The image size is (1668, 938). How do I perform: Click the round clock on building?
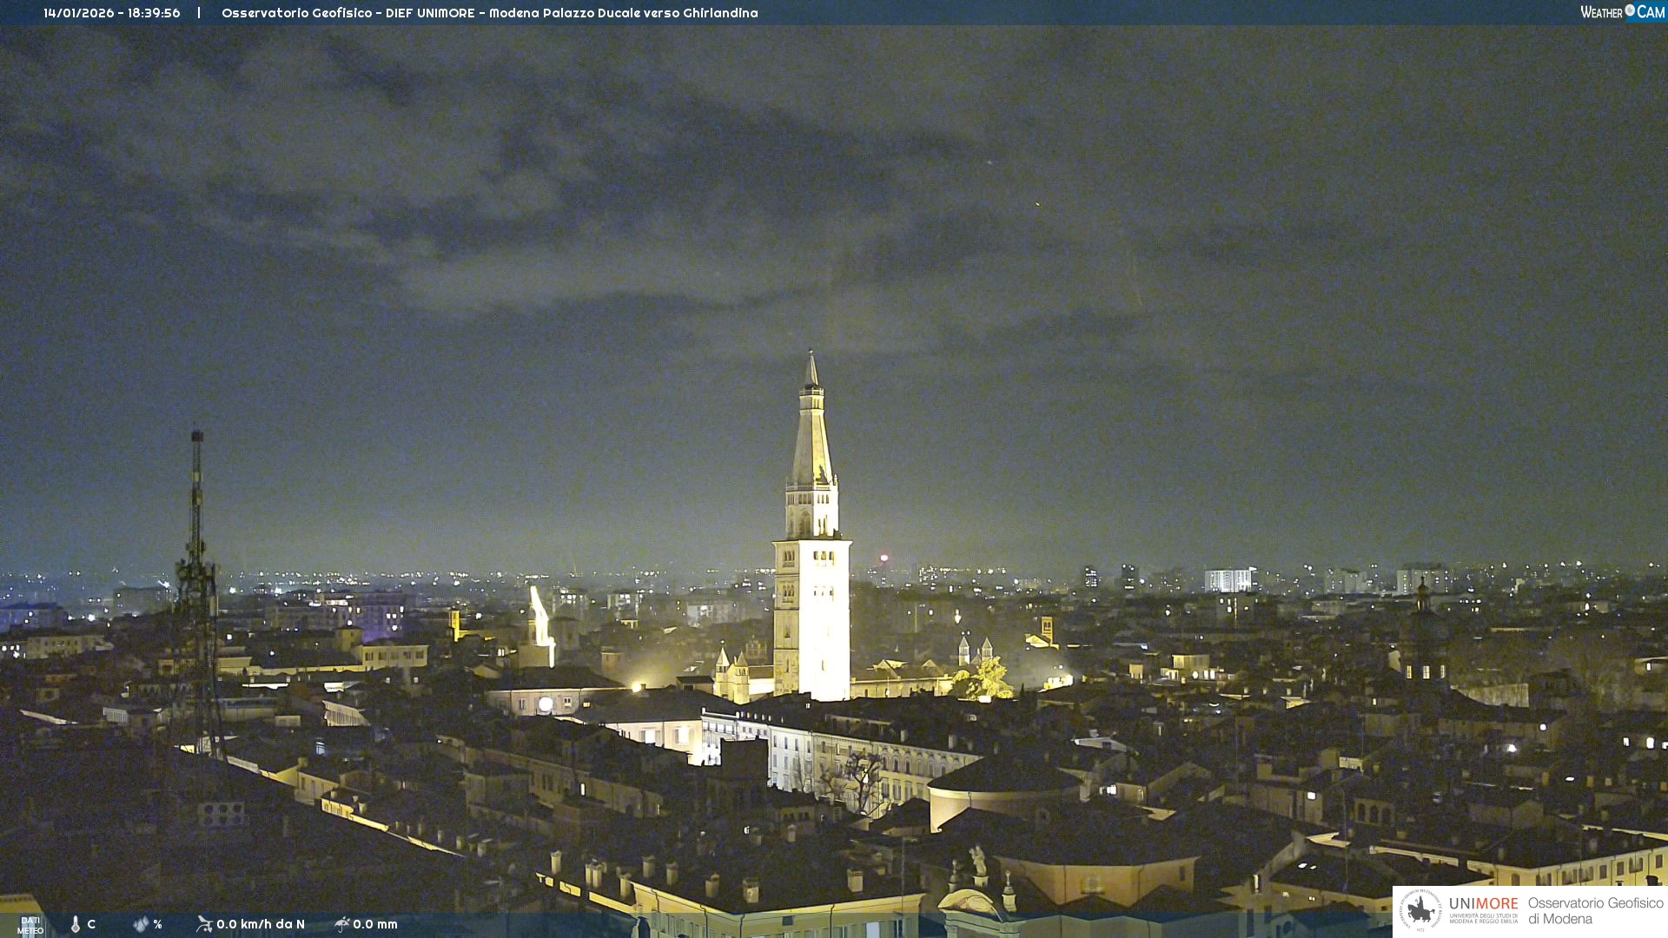[545, 704]
